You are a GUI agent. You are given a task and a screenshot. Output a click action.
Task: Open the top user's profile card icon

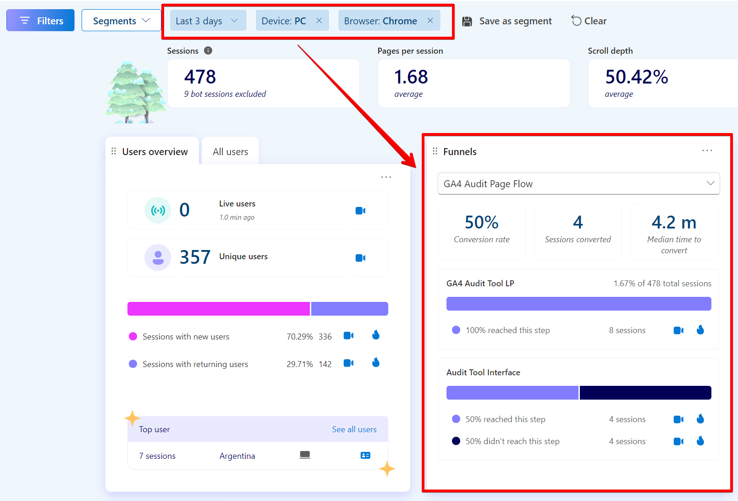point(365,455)
